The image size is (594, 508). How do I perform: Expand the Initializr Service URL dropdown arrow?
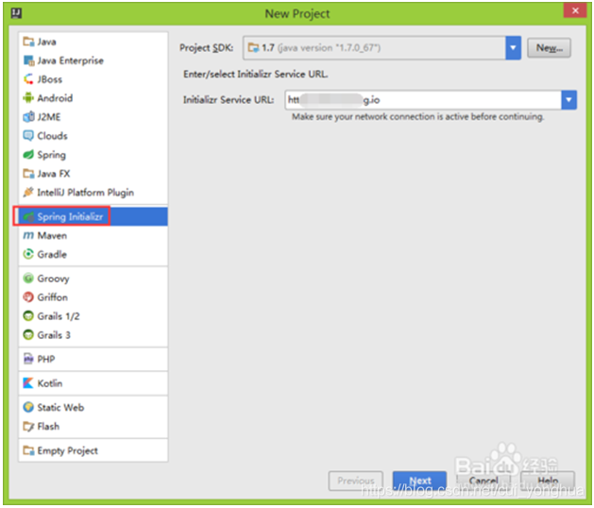coord(569,100)
